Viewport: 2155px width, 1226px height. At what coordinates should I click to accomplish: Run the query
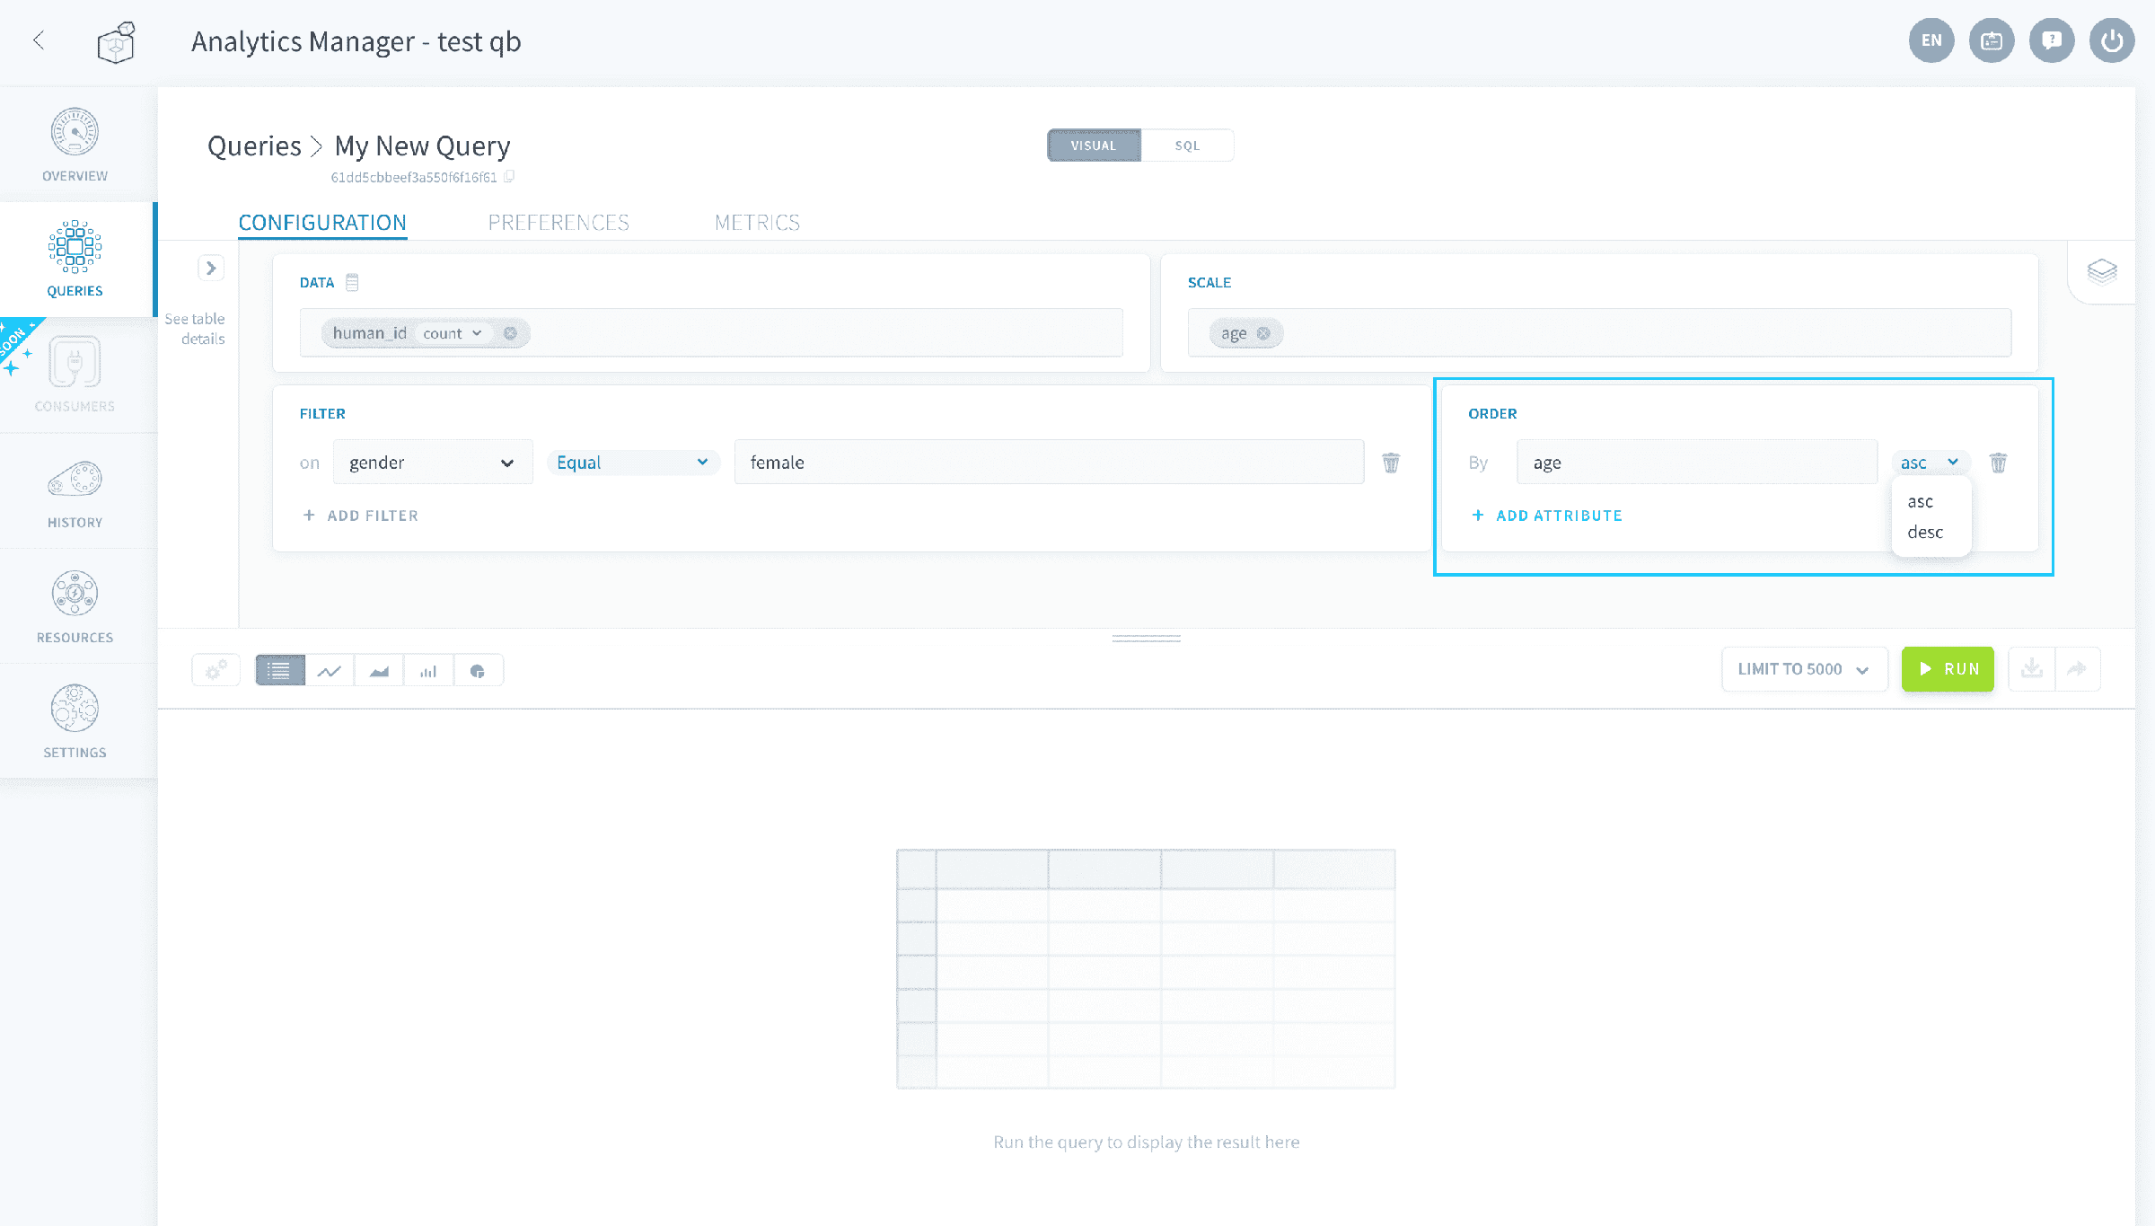pos(1948,669)
